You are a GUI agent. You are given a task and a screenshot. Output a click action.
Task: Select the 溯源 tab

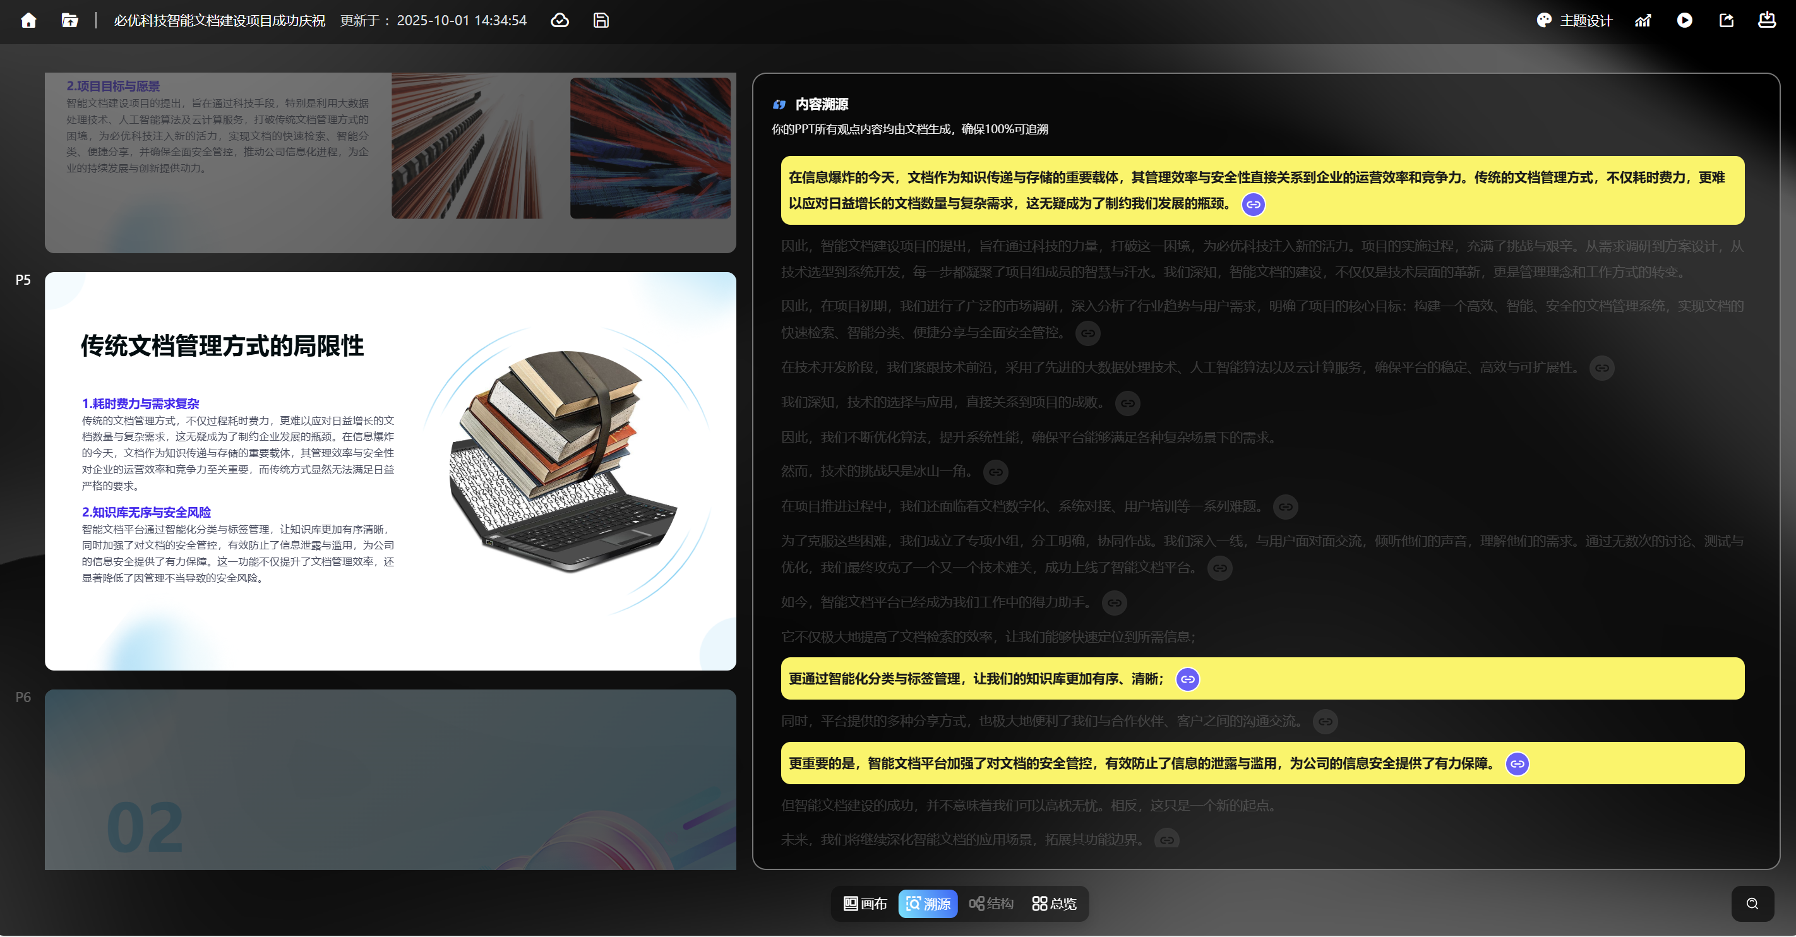point(928,904)
